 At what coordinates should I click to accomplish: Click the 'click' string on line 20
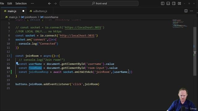coord(77,84)
